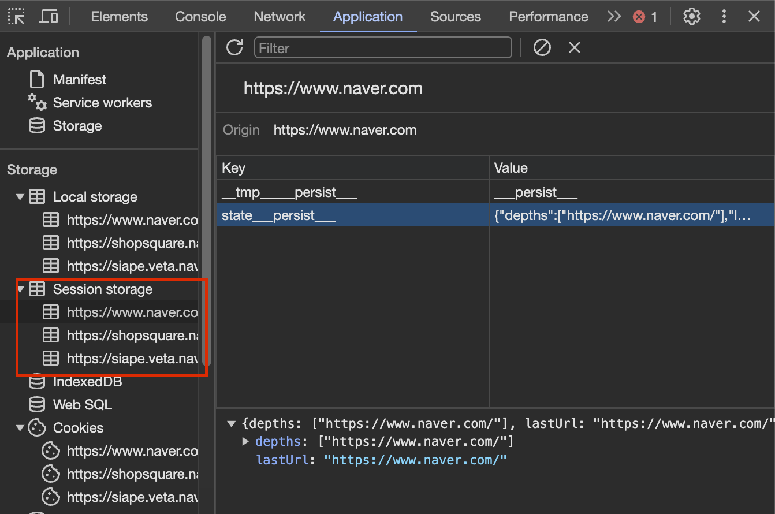The height and width of the screenshot is (514, 775).
Task: Clear all session storage entries icon
Action: (x=542, y=47)
